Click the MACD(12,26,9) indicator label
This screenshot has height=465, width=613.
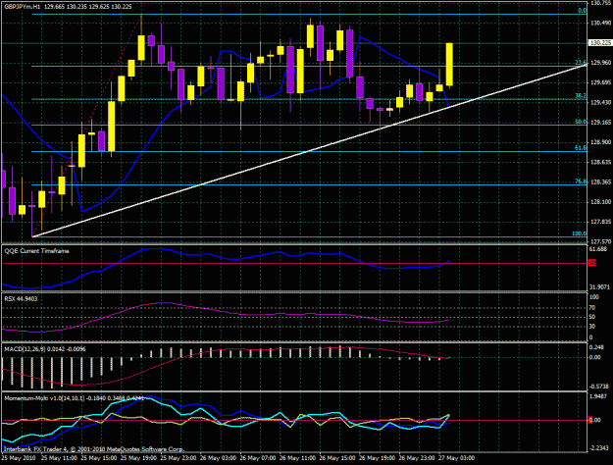pyautogui.click(x=45, y=349)
